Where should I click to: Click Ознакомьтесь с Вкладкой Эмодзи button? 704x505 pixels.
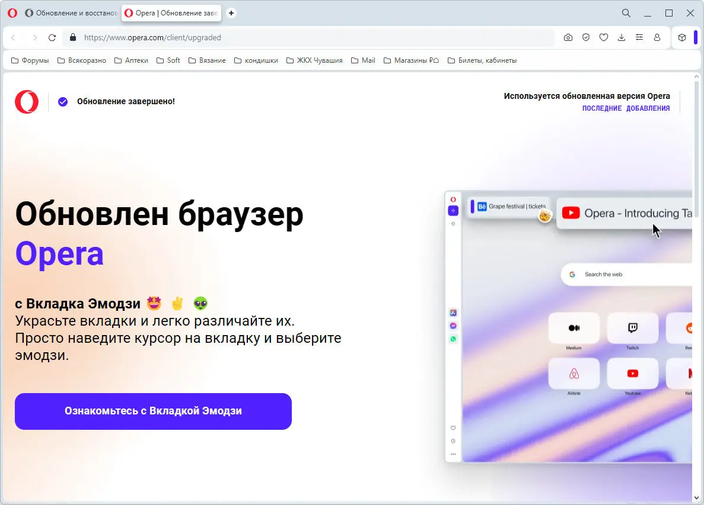click(153, 411)
